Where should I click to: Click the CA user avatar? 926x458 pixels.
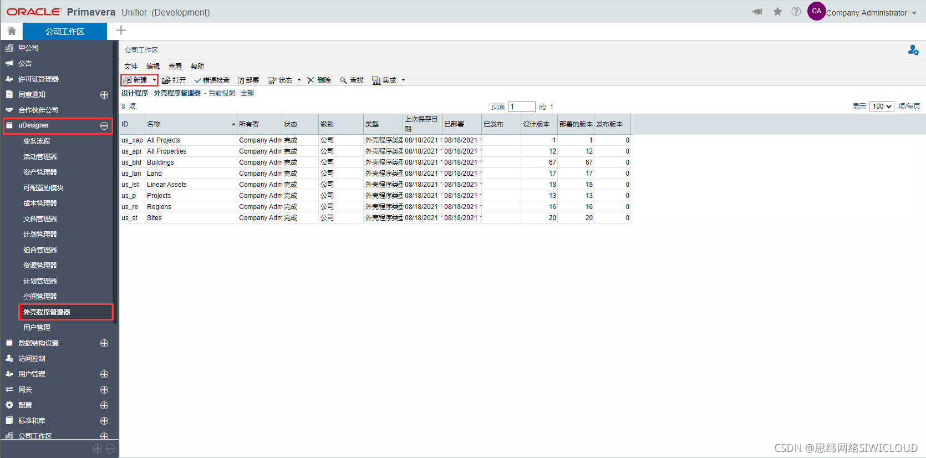pos(816,11)
